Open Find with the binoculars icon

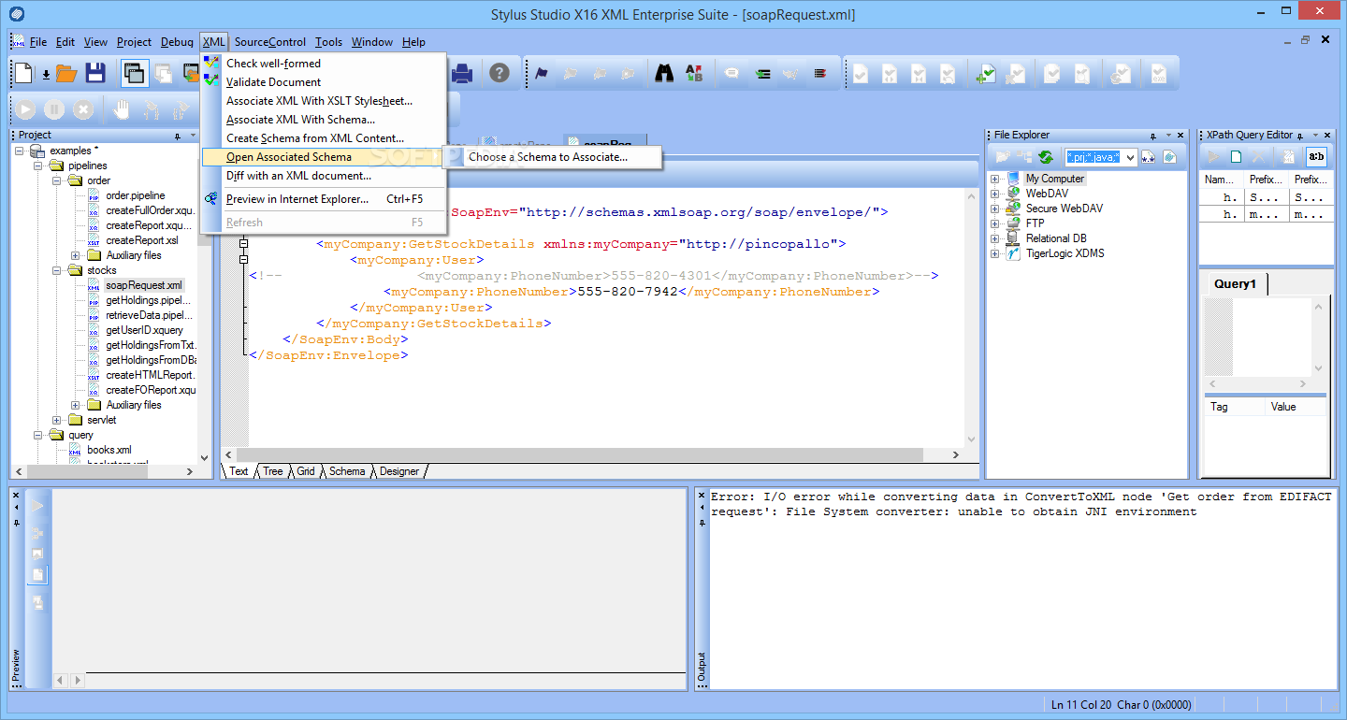click(x=665, y=73)
